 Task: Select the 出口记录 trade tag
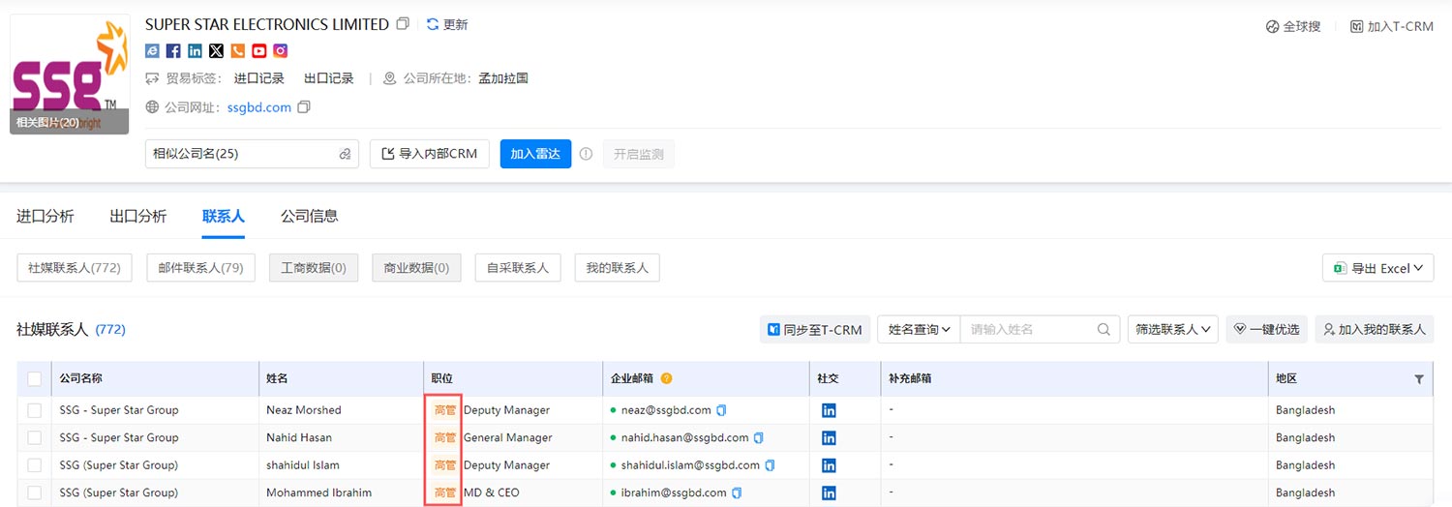[x=329, y=78]
